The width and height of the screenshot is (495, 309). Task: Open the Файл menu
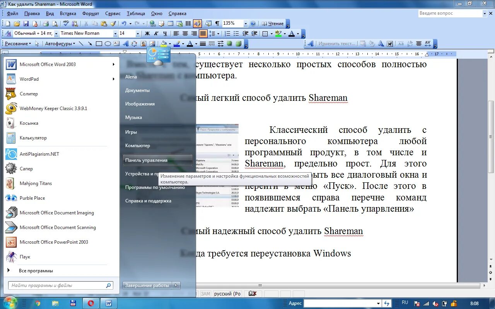click(12, 14)
